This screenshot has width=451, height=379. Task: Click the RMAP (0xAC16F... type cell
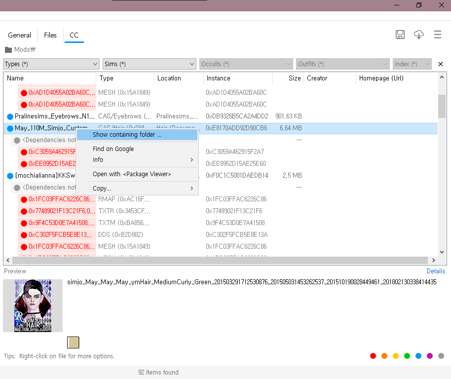(124, 199)
